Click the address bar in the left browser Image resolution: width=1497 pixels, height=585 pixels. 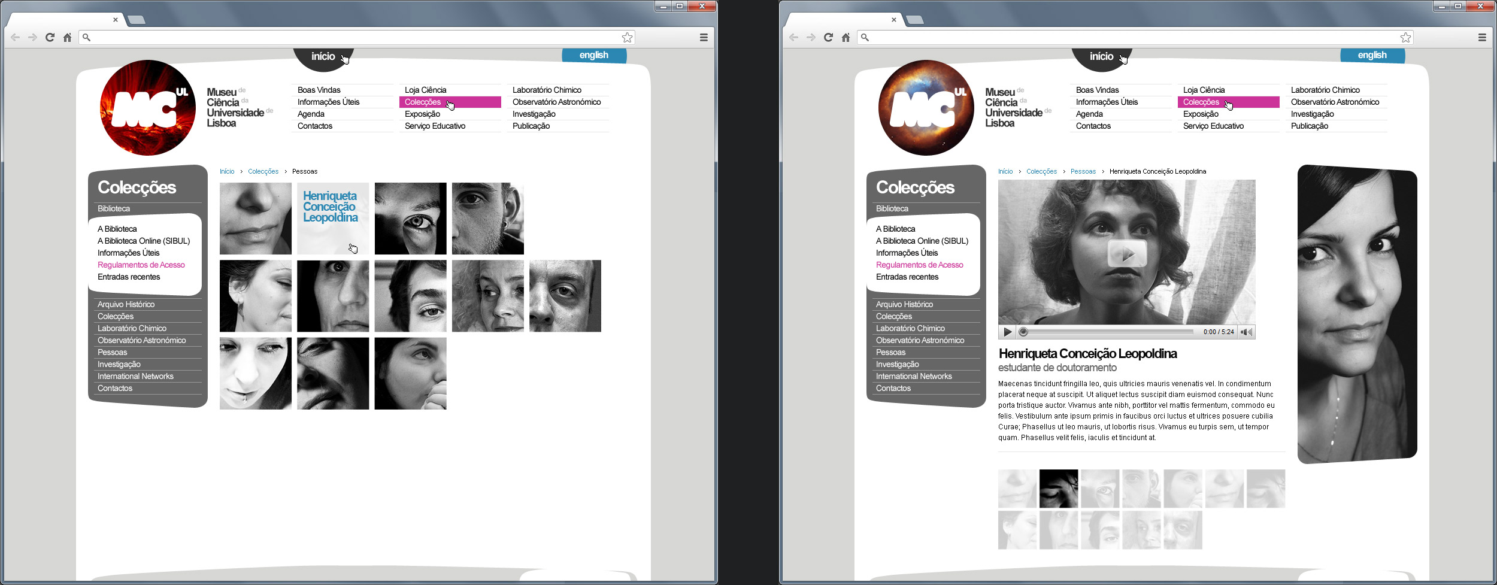pos(353,37)
